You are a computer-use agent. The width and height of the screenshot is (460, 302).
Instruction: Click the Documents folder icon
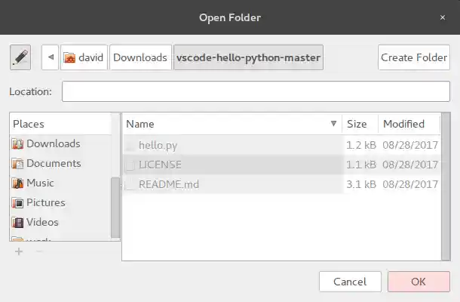click(17, 164)
